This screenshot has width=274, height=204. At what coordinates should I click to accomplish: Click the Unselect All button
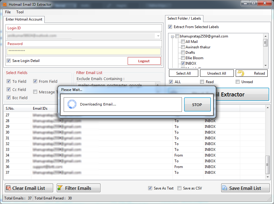pos(217,73)
